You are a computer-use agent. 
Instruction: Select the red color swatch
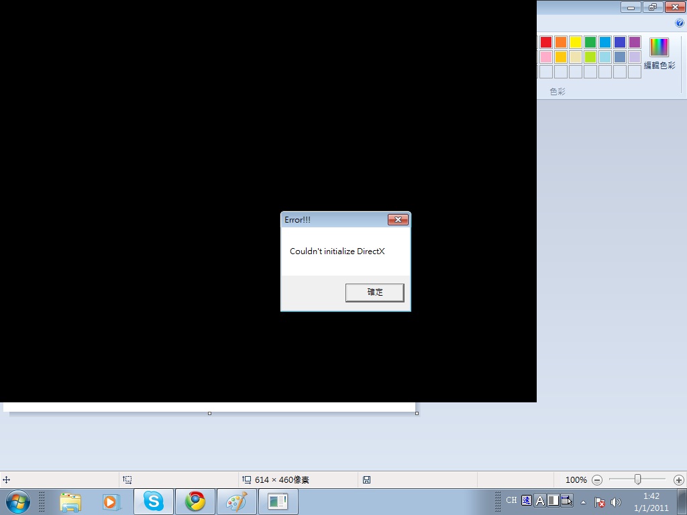point(546,42)
